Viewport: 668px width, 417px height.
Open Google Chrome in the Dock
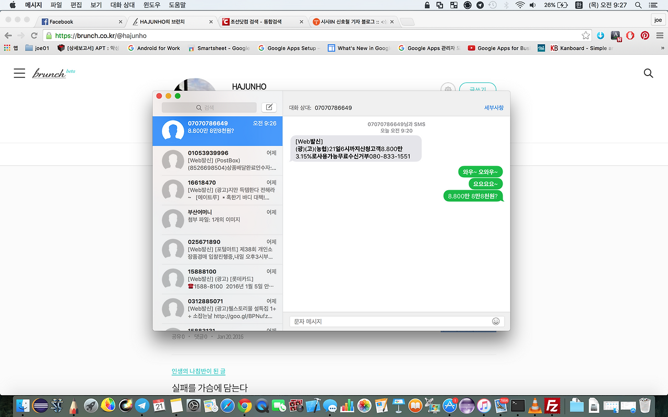click(245, 406)
